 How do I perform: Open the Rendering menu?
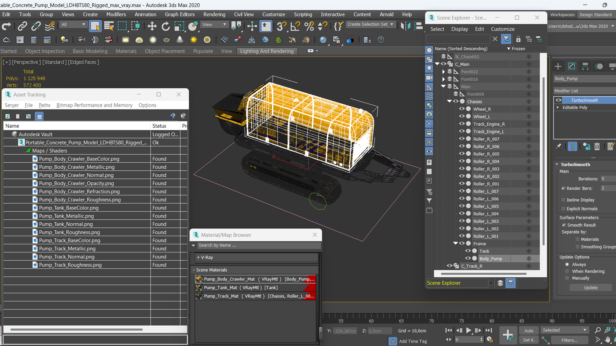[214, 14]
